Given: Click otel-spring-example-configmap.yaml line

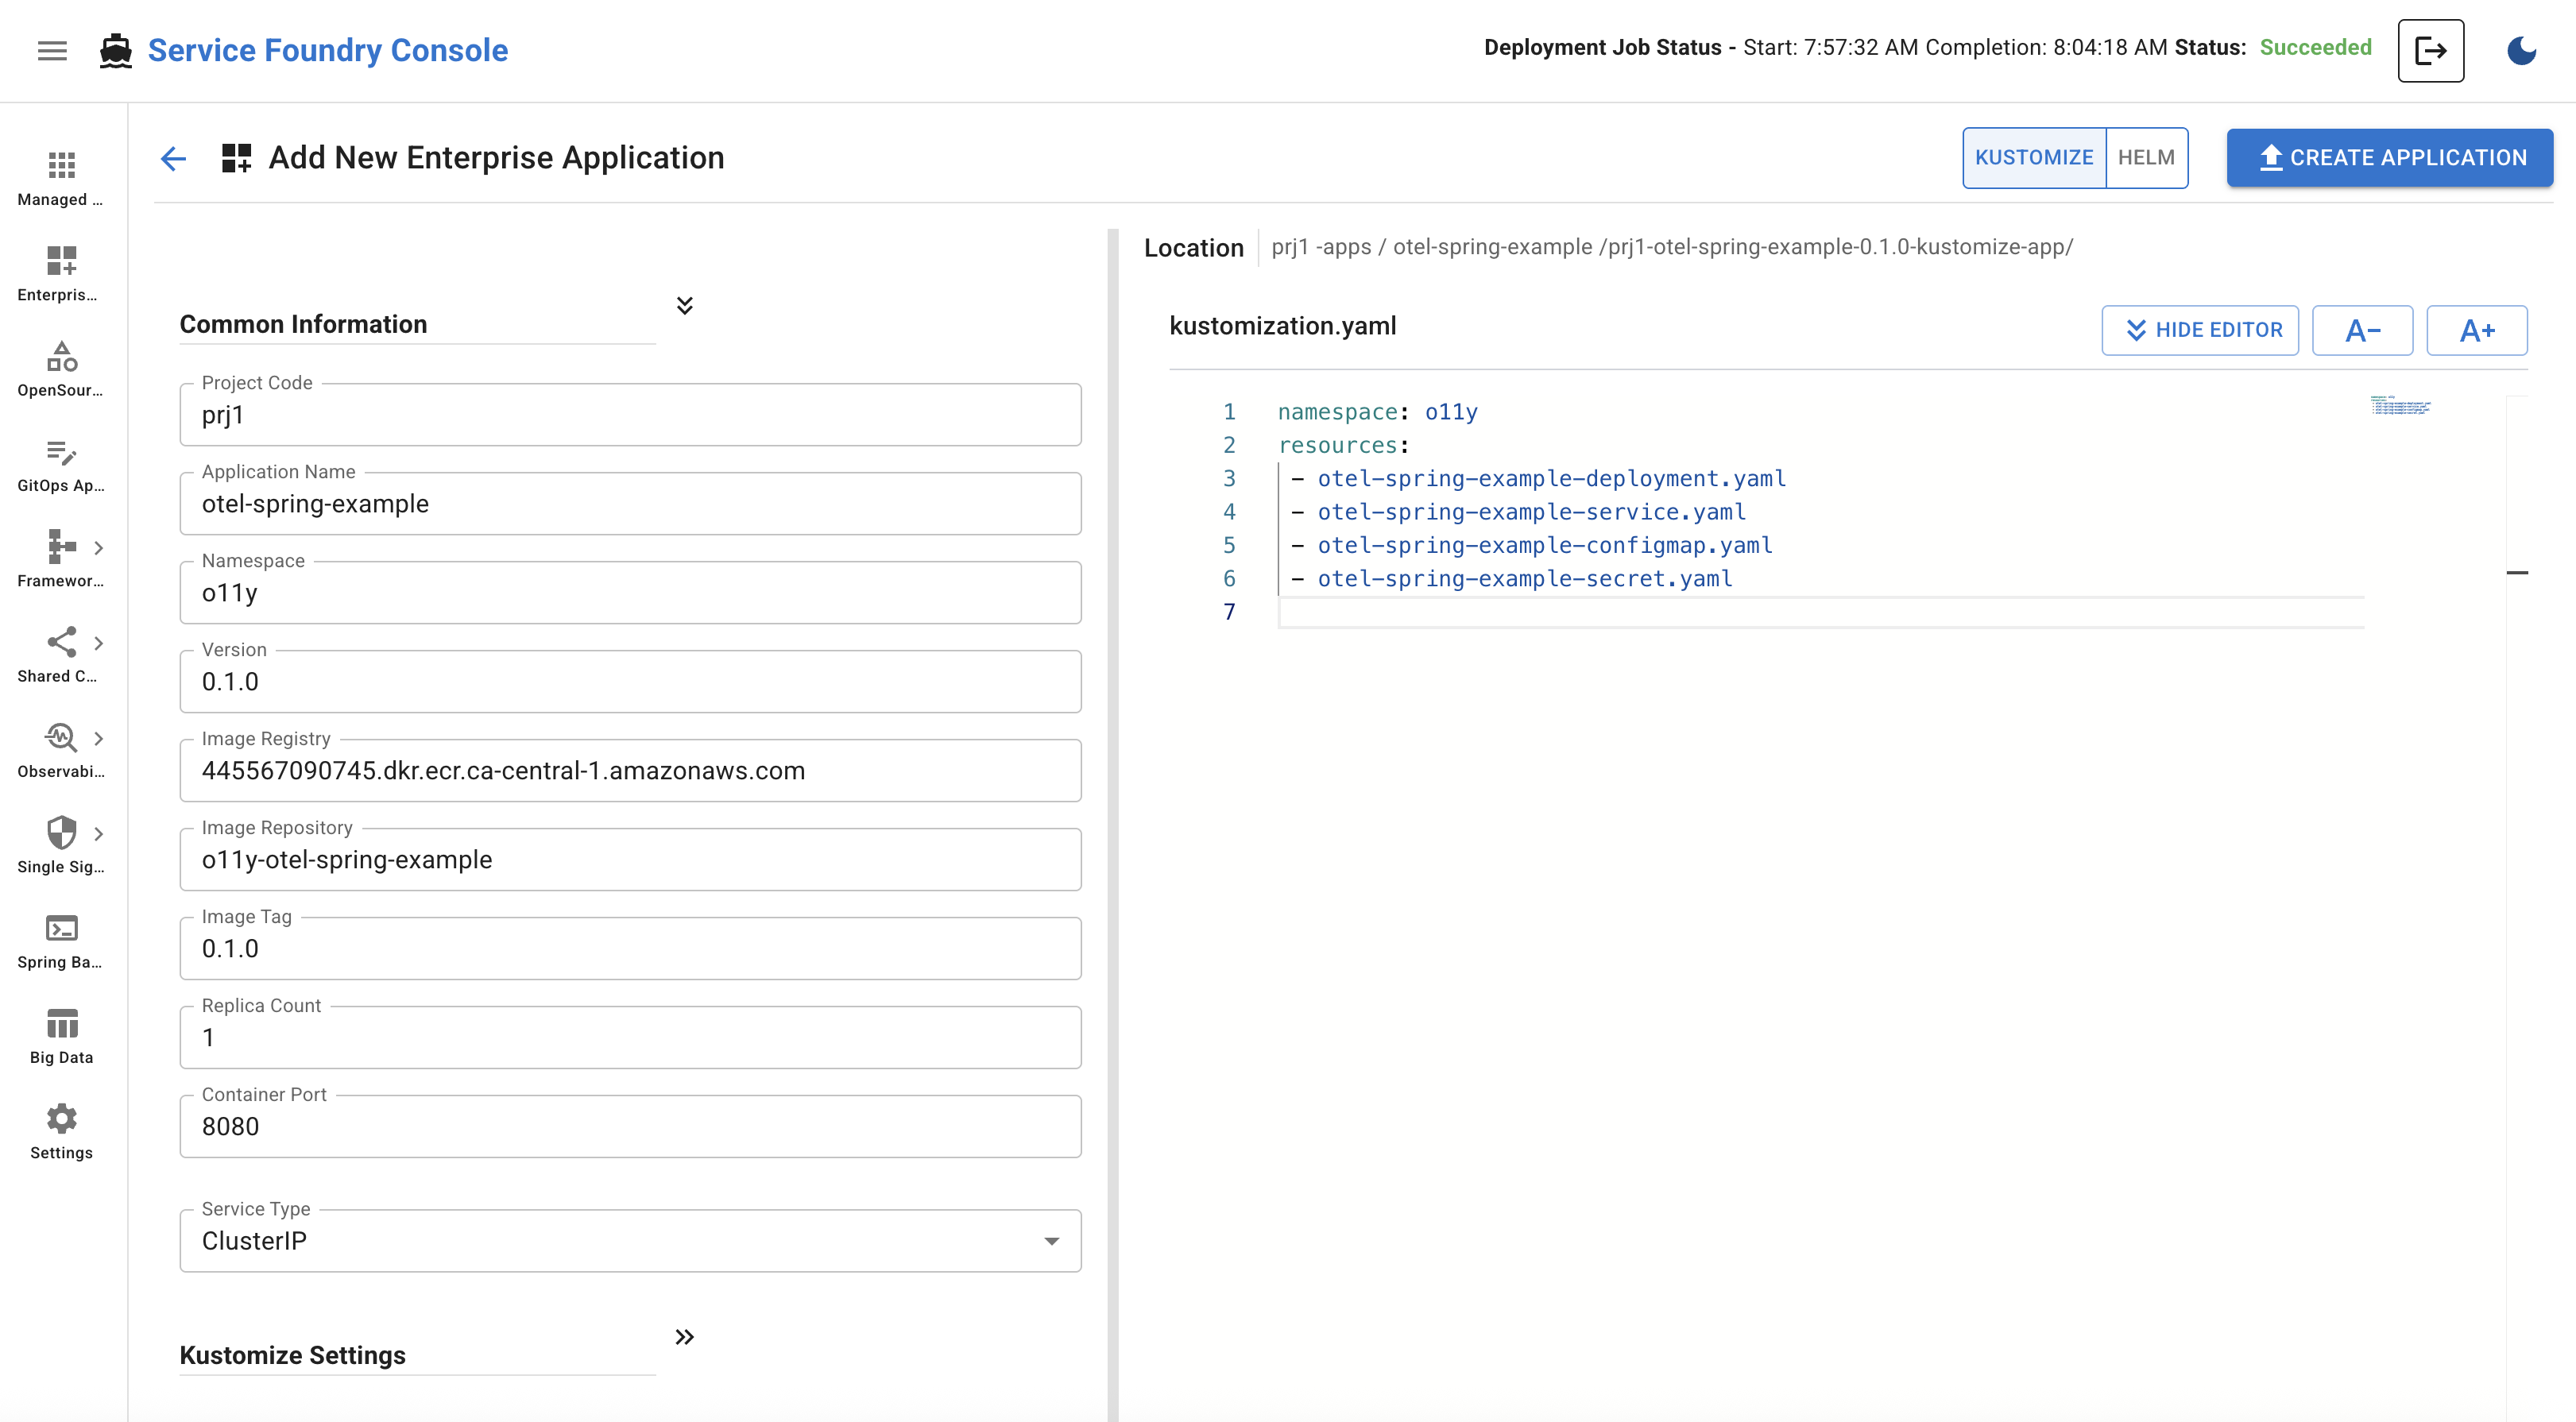Looking at the screenshot, I should pyautogui.click(x=1544, y=545).
